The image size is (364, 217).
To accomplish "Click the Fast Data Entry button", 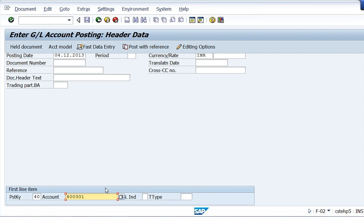I will (x=96, y=47).
